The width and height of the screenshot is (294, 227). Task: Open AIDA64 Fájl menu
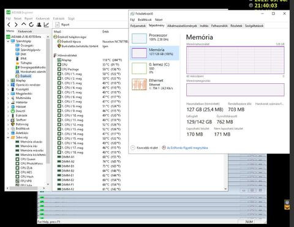[x=9, y=18]
